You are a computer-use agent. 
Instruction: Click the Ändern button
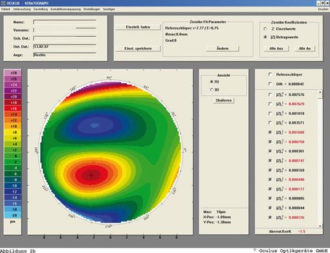click(x=222, y=48)
